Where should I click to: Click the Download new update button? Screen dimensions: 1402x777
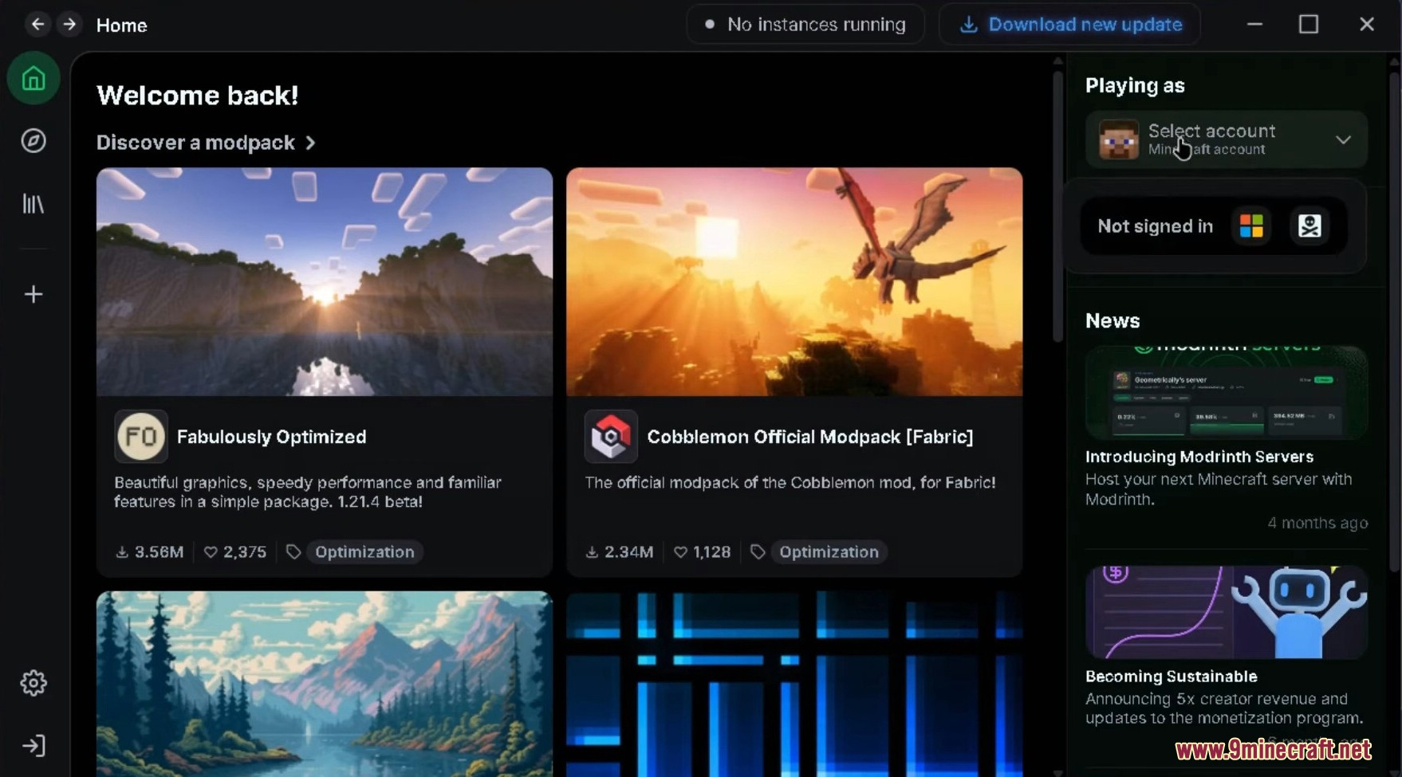pyautogui.click(x=1070, y=25)
